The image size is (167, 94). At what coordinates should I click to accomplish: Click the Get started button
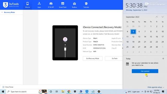pos(145,71)
